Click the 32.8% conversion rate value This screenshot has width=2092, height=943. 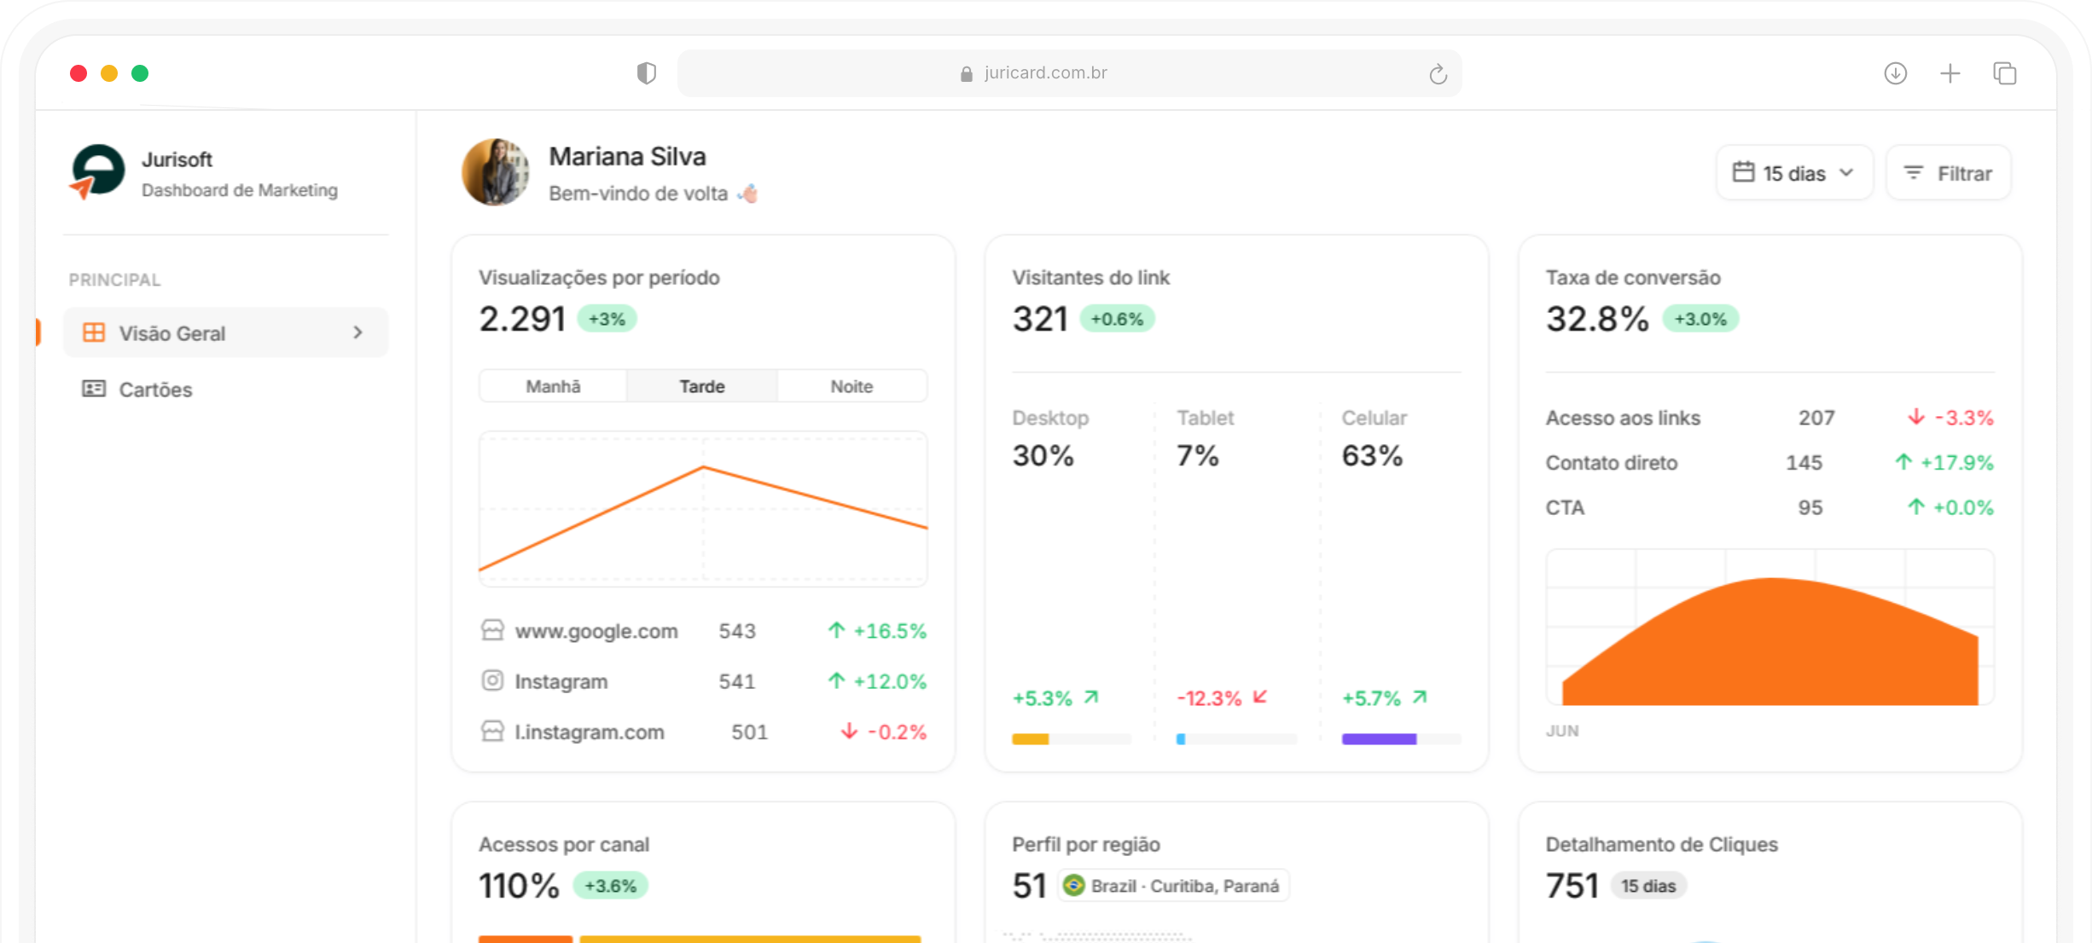coord(1597,319)
